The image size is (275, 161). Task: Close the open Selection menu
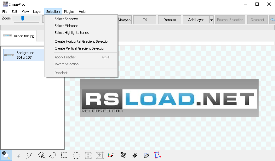tap(53, 12)
